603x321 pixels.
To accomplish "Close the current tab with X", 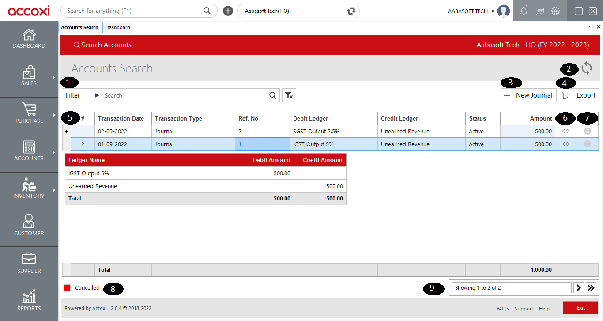I will (x=599, y=26).
